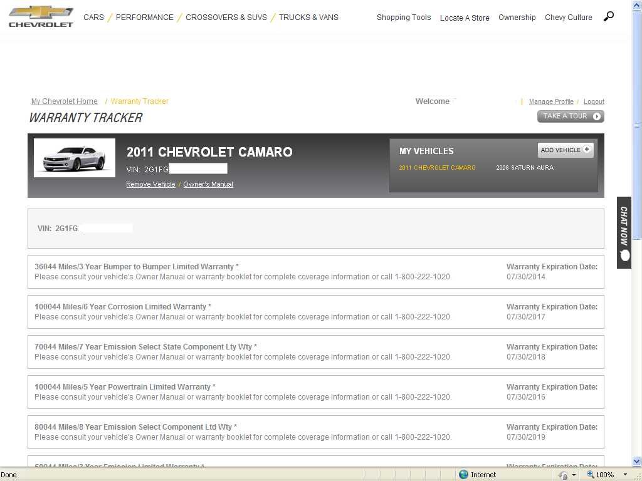Viewport: 642px width, 481px height.
Task: Open the Owner's Manual link
Action: pos(208,185)
